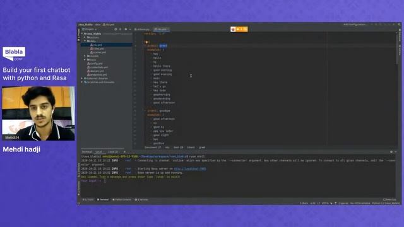
Task: Click the Python interpreter status widget
Action: pyautogui.click(x=386, y=203)
